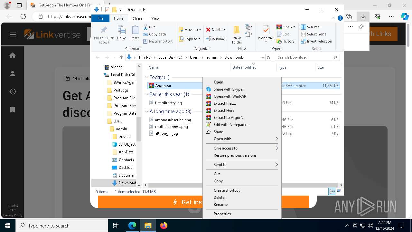Click Delete in the context menu

(x=242, y=198)
